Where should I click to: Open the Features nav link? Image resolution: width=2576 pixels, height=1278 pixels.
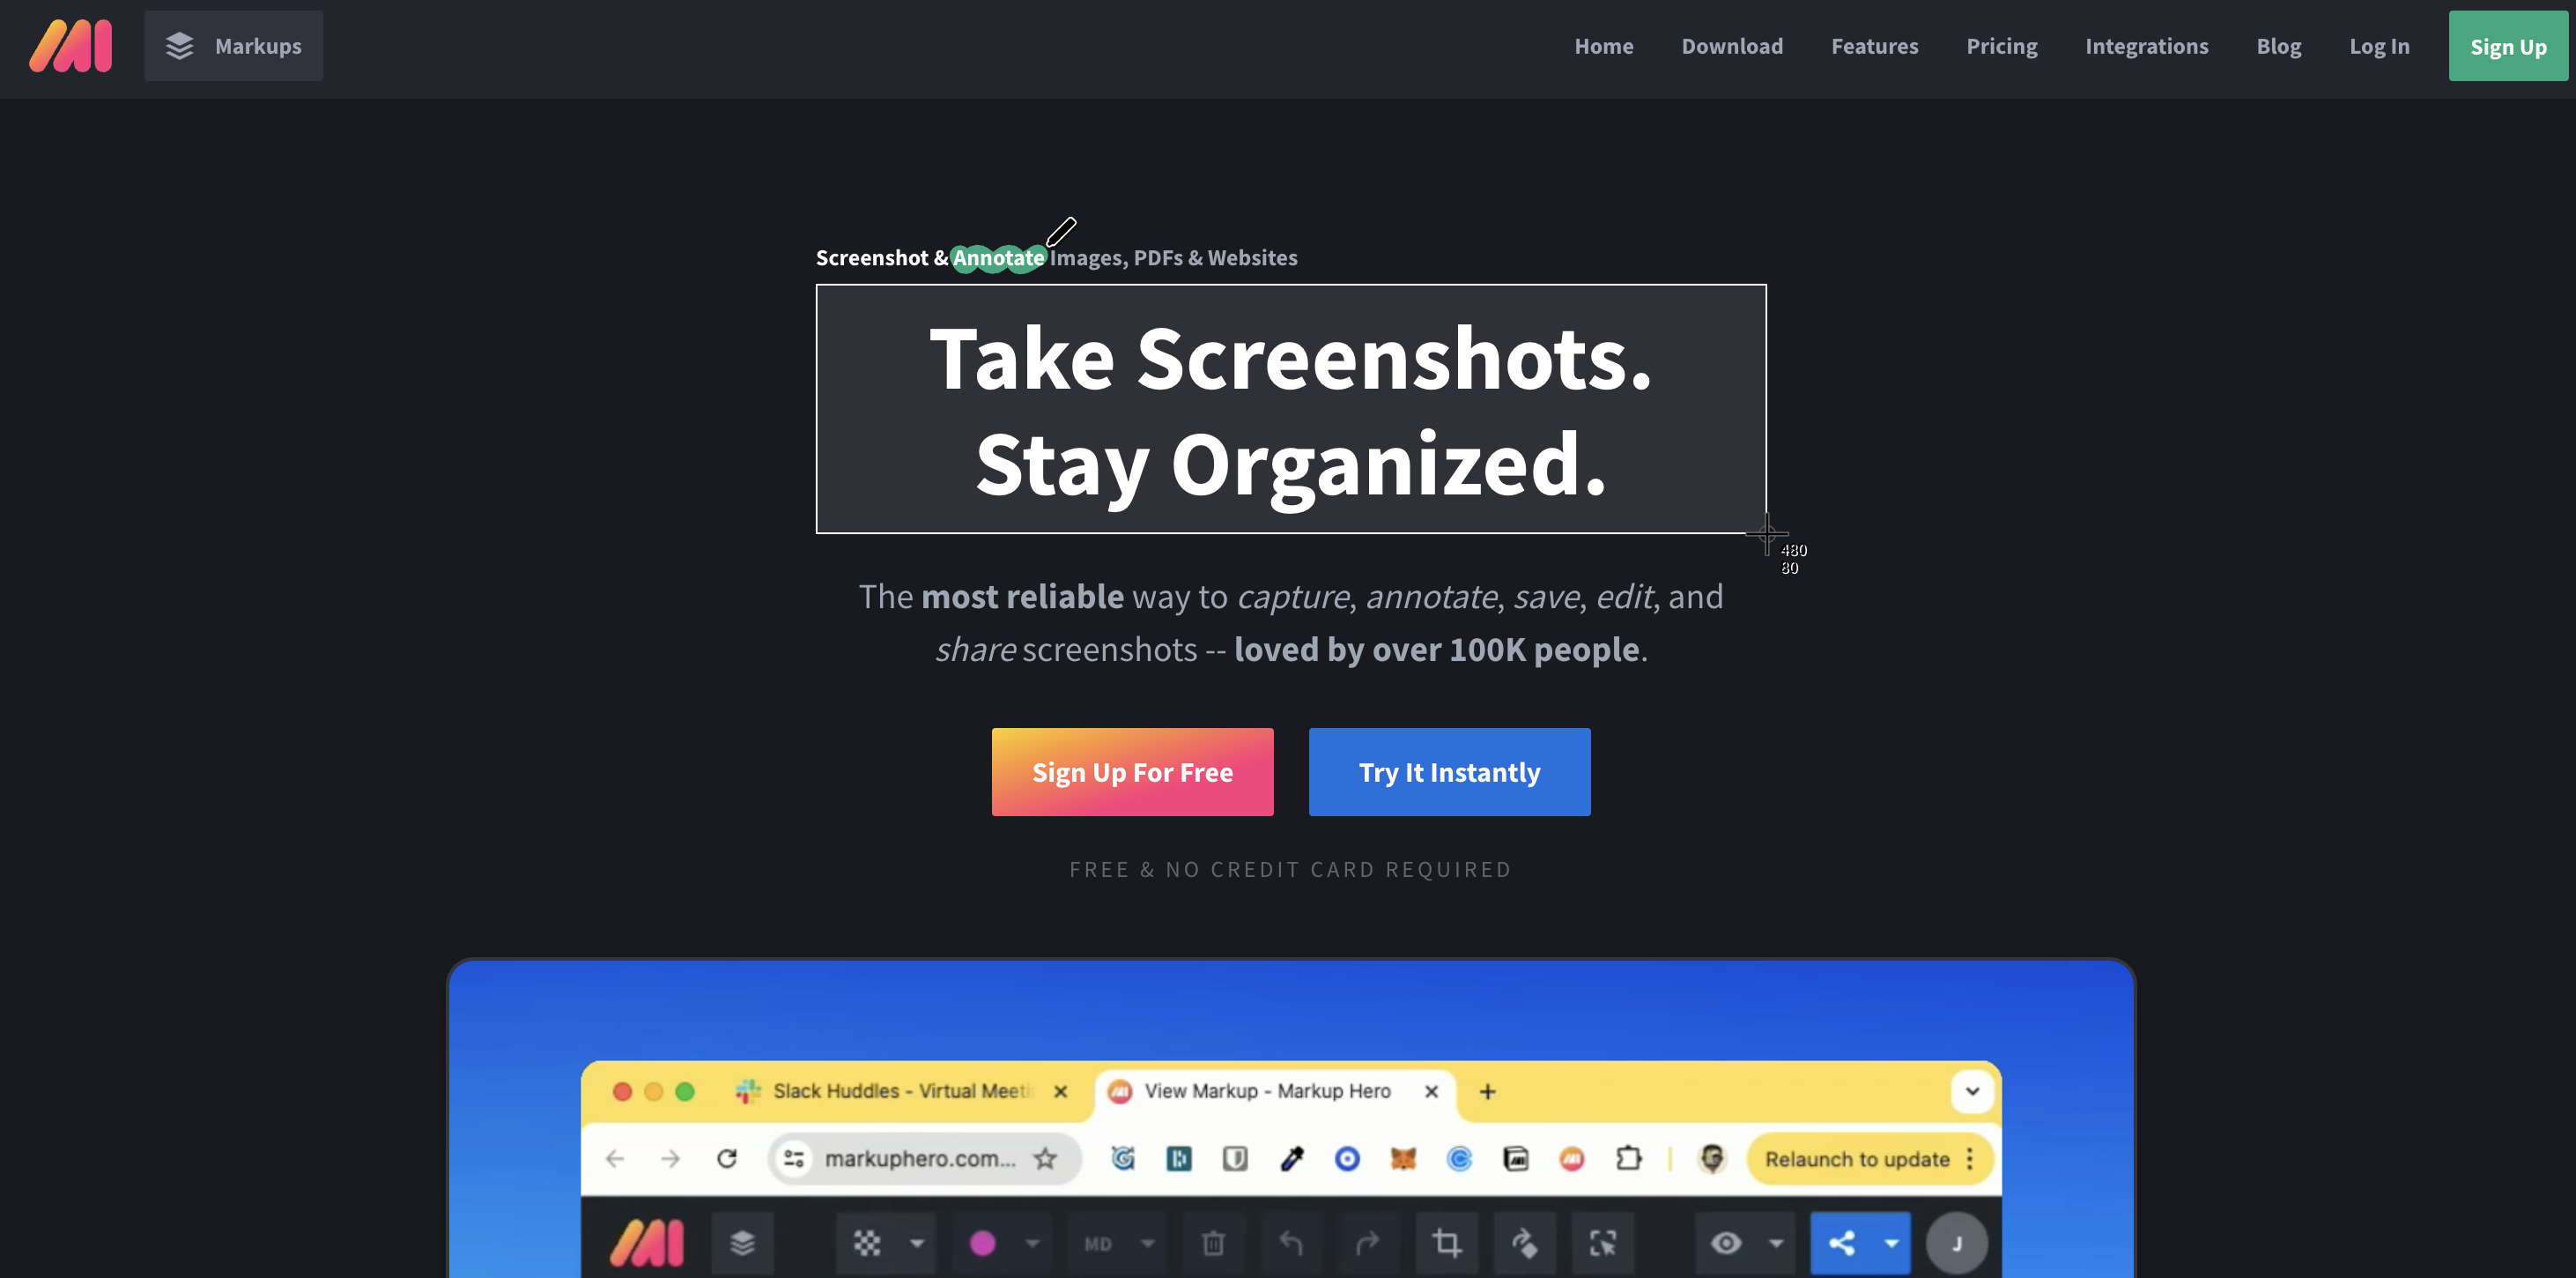(1874, 46)
